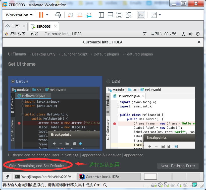The height and width of the screenshot is (190, 206).
Task: Select the Darcula theme radio button
Action: pyautogui.click(x=13, y=82)
